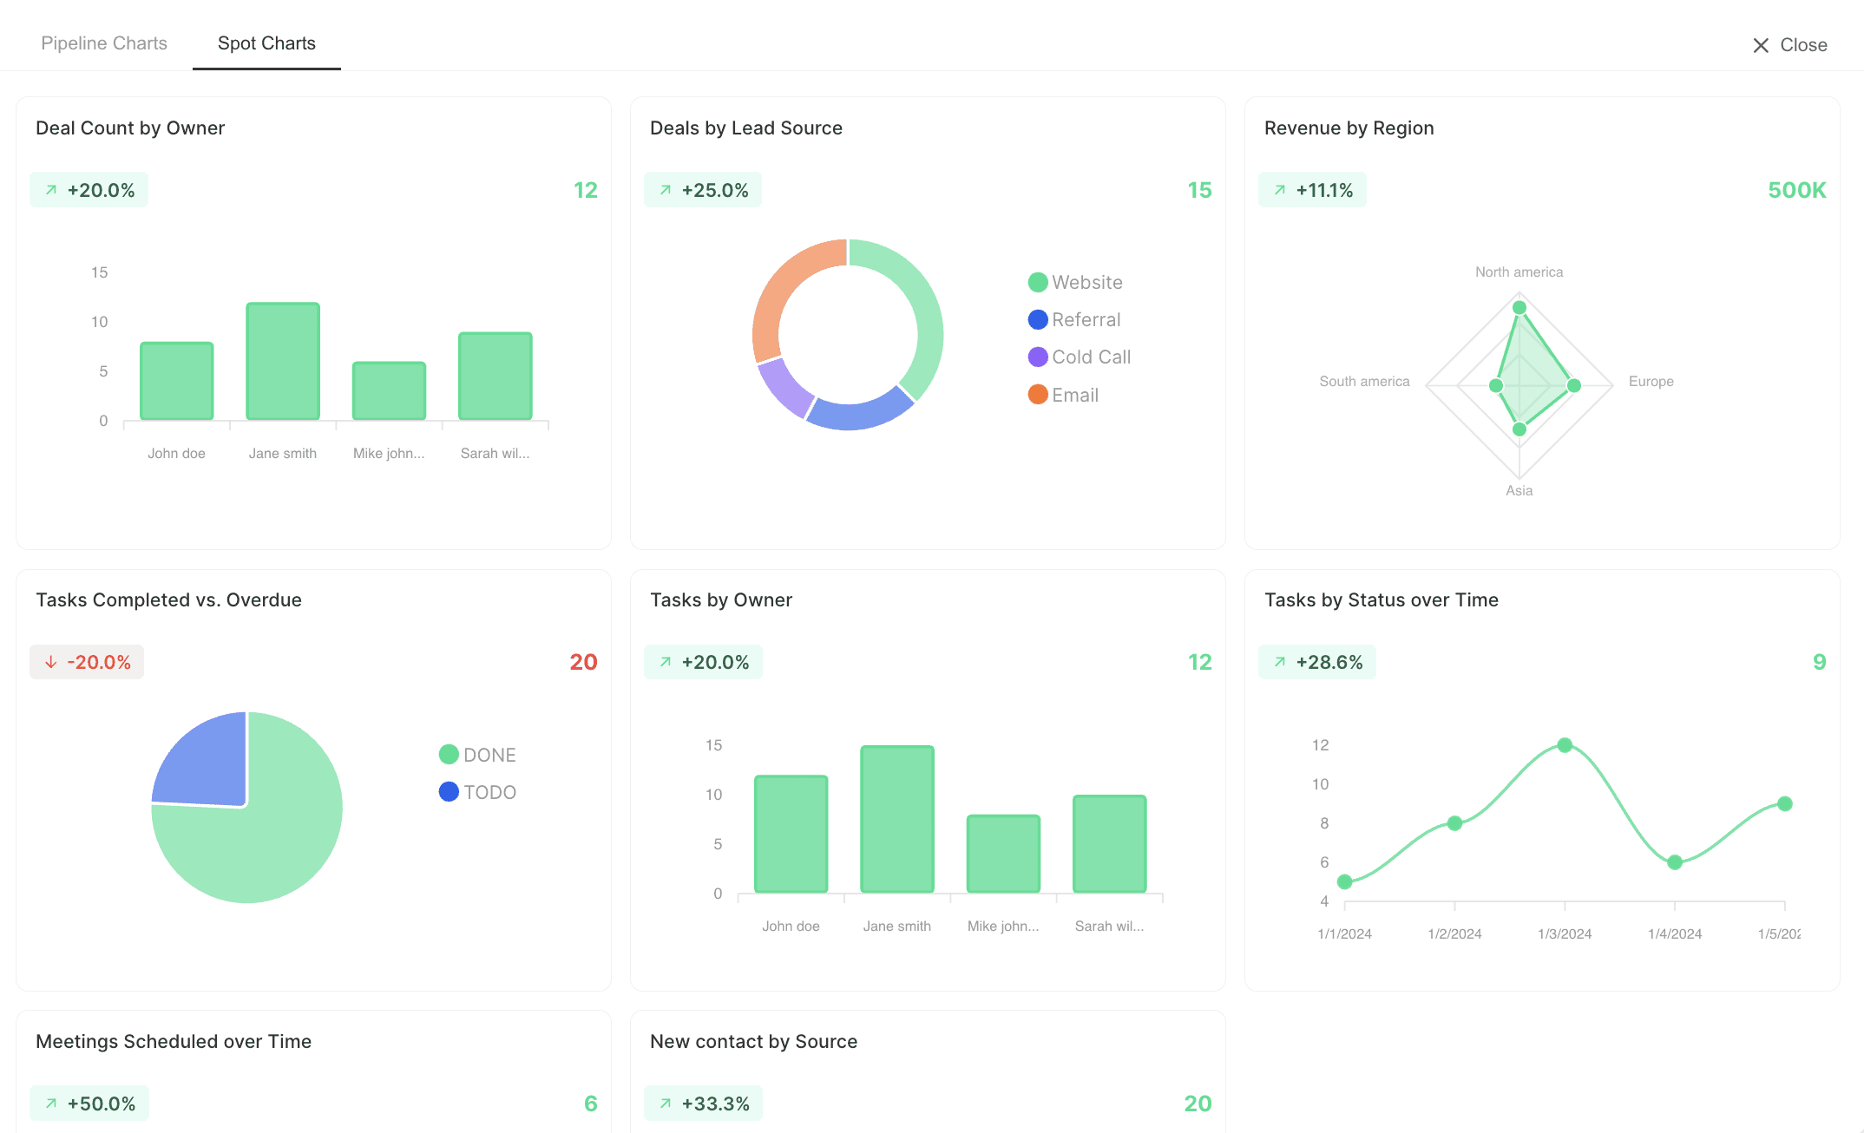1864x1133 pixels.
Task: Click the +25.0% trend badge
Action: 703,190
